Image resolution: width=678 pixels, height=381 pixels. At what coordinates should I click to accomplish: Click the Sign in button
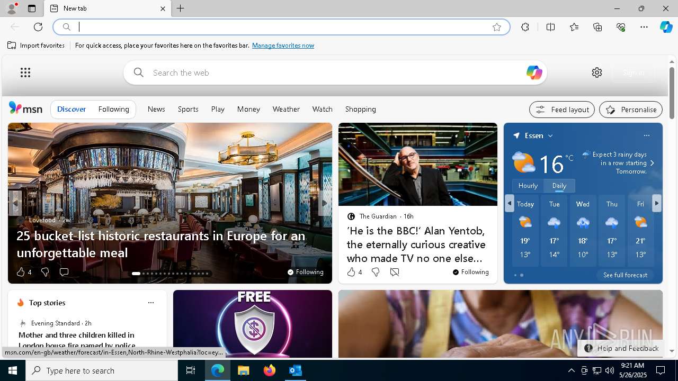click(634, 72)
